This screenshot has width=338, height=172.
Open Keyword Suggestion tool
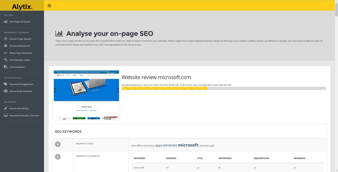[21, 84]
